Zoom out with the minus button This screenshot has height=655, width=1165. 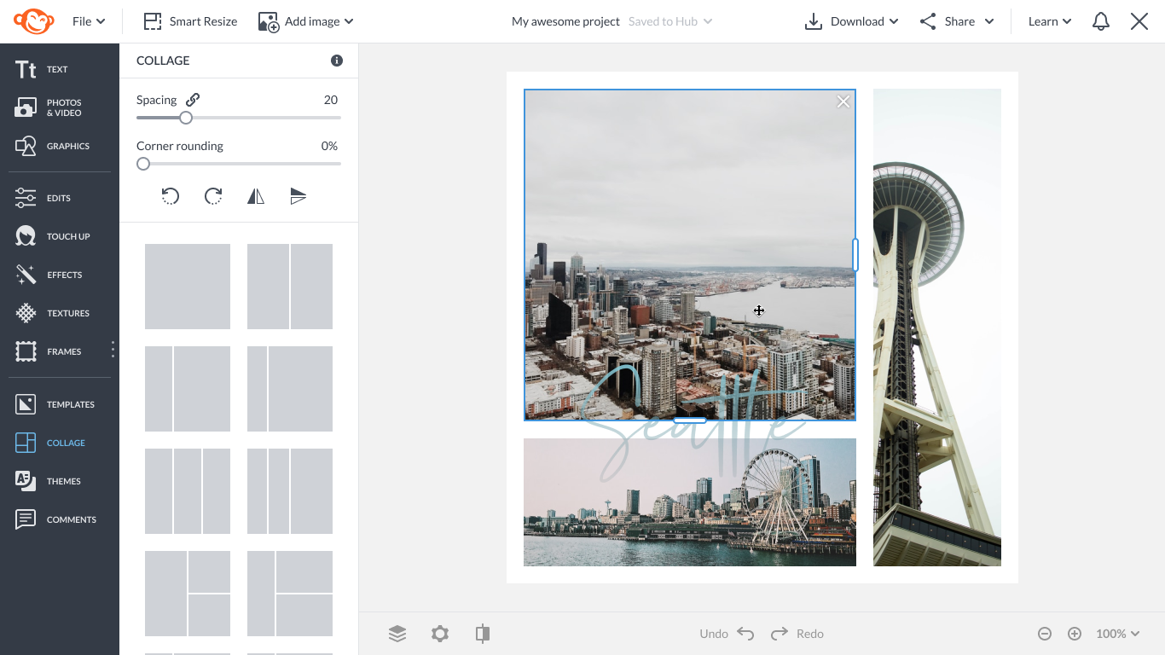pos(1045,634)
